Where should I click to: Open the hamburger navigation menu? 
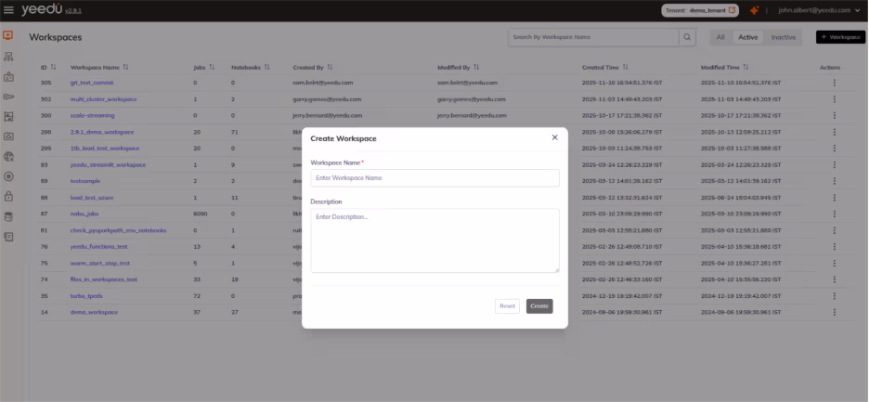8,10
